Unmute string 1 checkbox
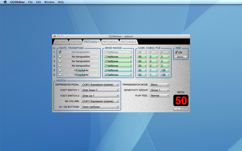The width and height of the screenshot is (242, 151). click(x=60, y=52)
